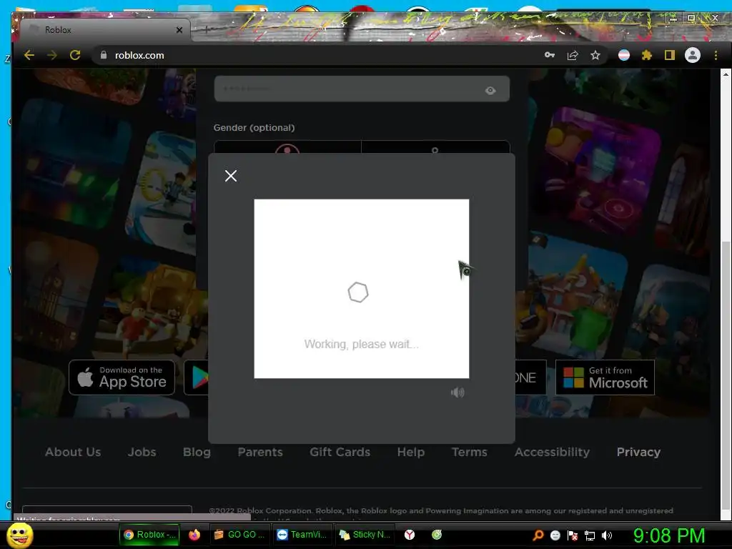Close the Roblox tab
The image size is (732, 549).
[x=179, y=30]
